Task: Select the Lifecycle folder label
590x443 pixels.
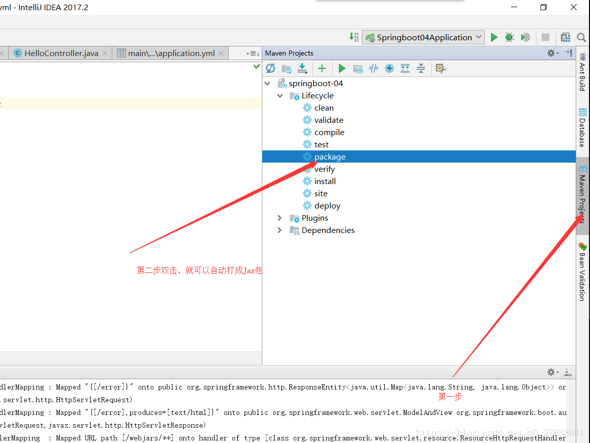Action: [317, 96]
